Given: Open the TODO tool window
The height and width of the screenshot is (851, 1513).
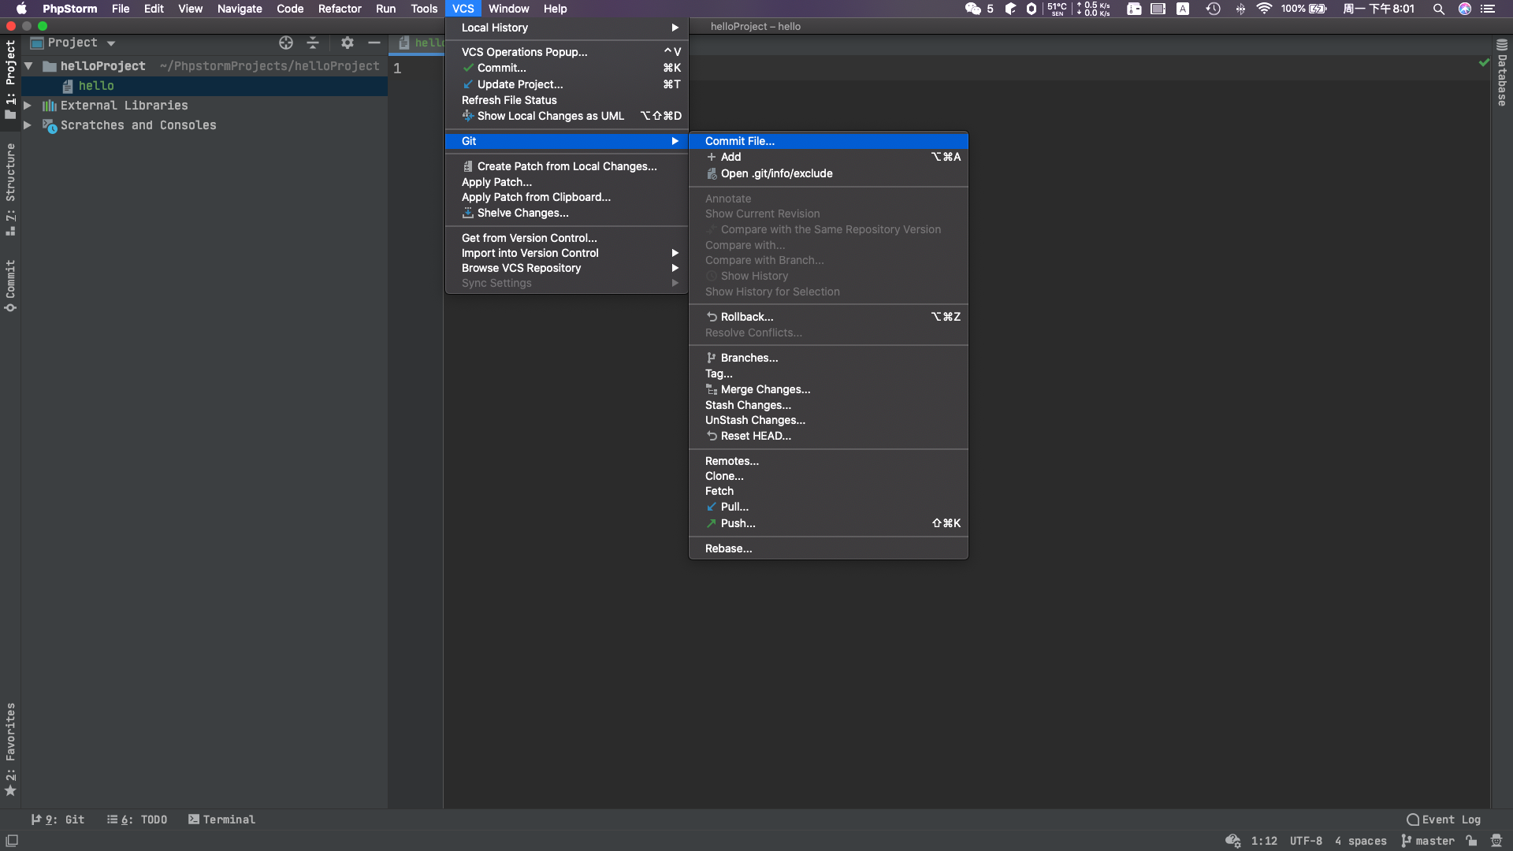Looking at the screenshot, I should (x=137, y=819).
